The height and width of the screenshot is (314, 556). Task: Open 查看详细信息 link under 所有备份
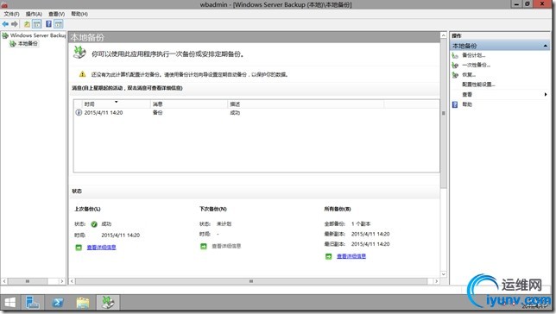[351, 256]
